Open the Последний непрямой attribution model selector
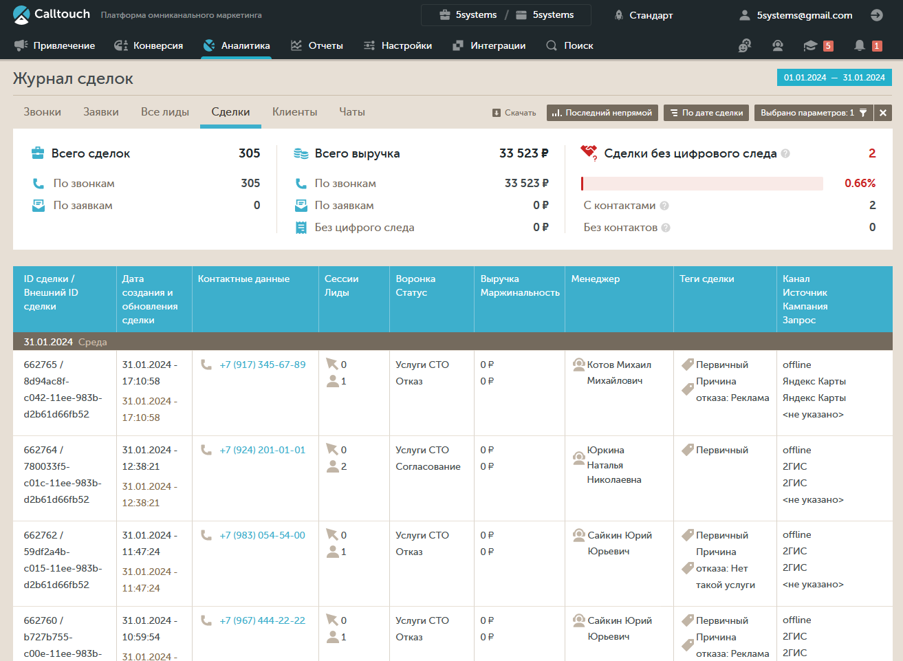 (x=602, y=113)
